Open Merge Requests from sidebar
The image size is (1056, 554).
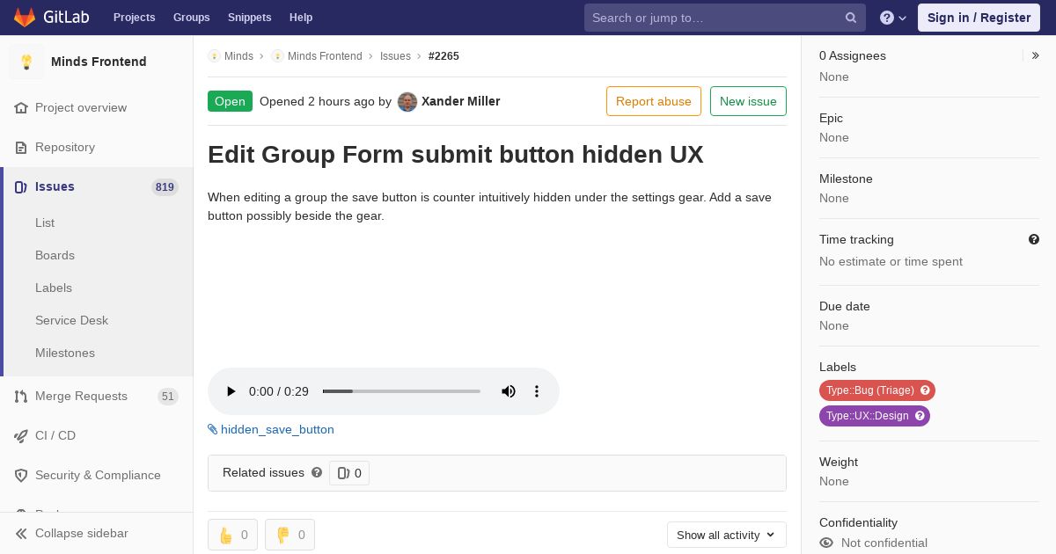coord(81,396)
